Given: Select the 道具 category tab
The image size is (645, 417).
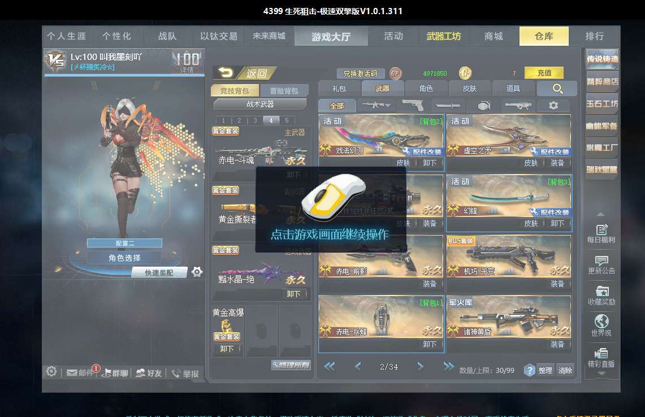Looking at the screenshot, I should pos(513,88).
